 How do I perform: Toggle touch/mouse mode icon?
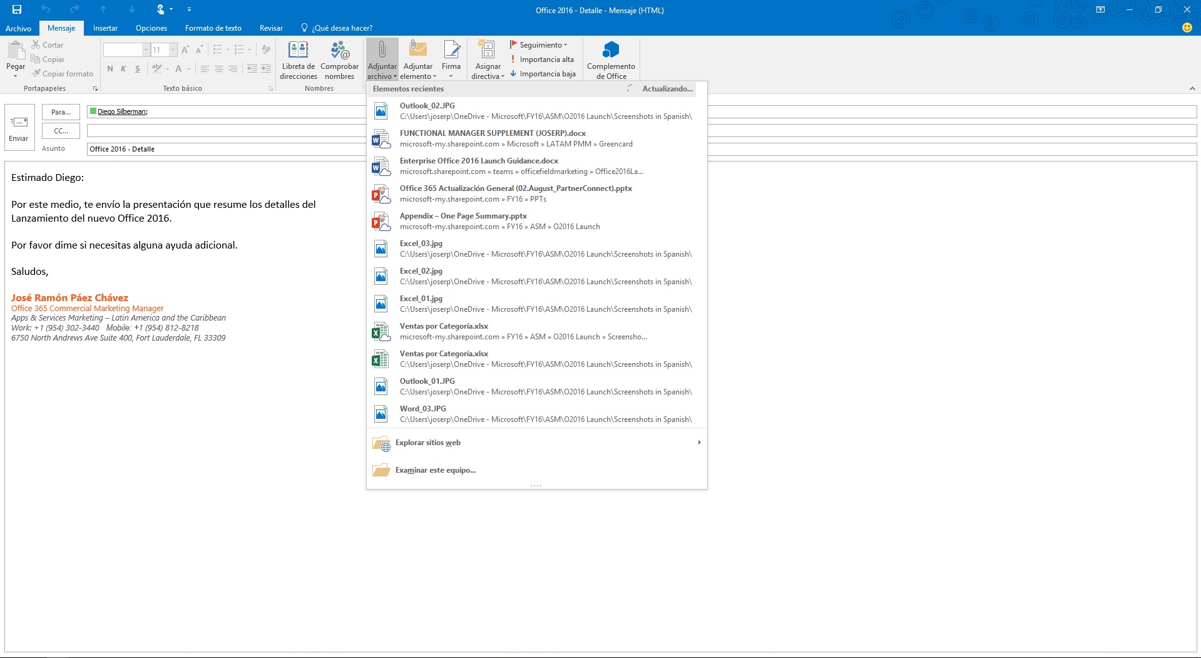pos(161,9)
